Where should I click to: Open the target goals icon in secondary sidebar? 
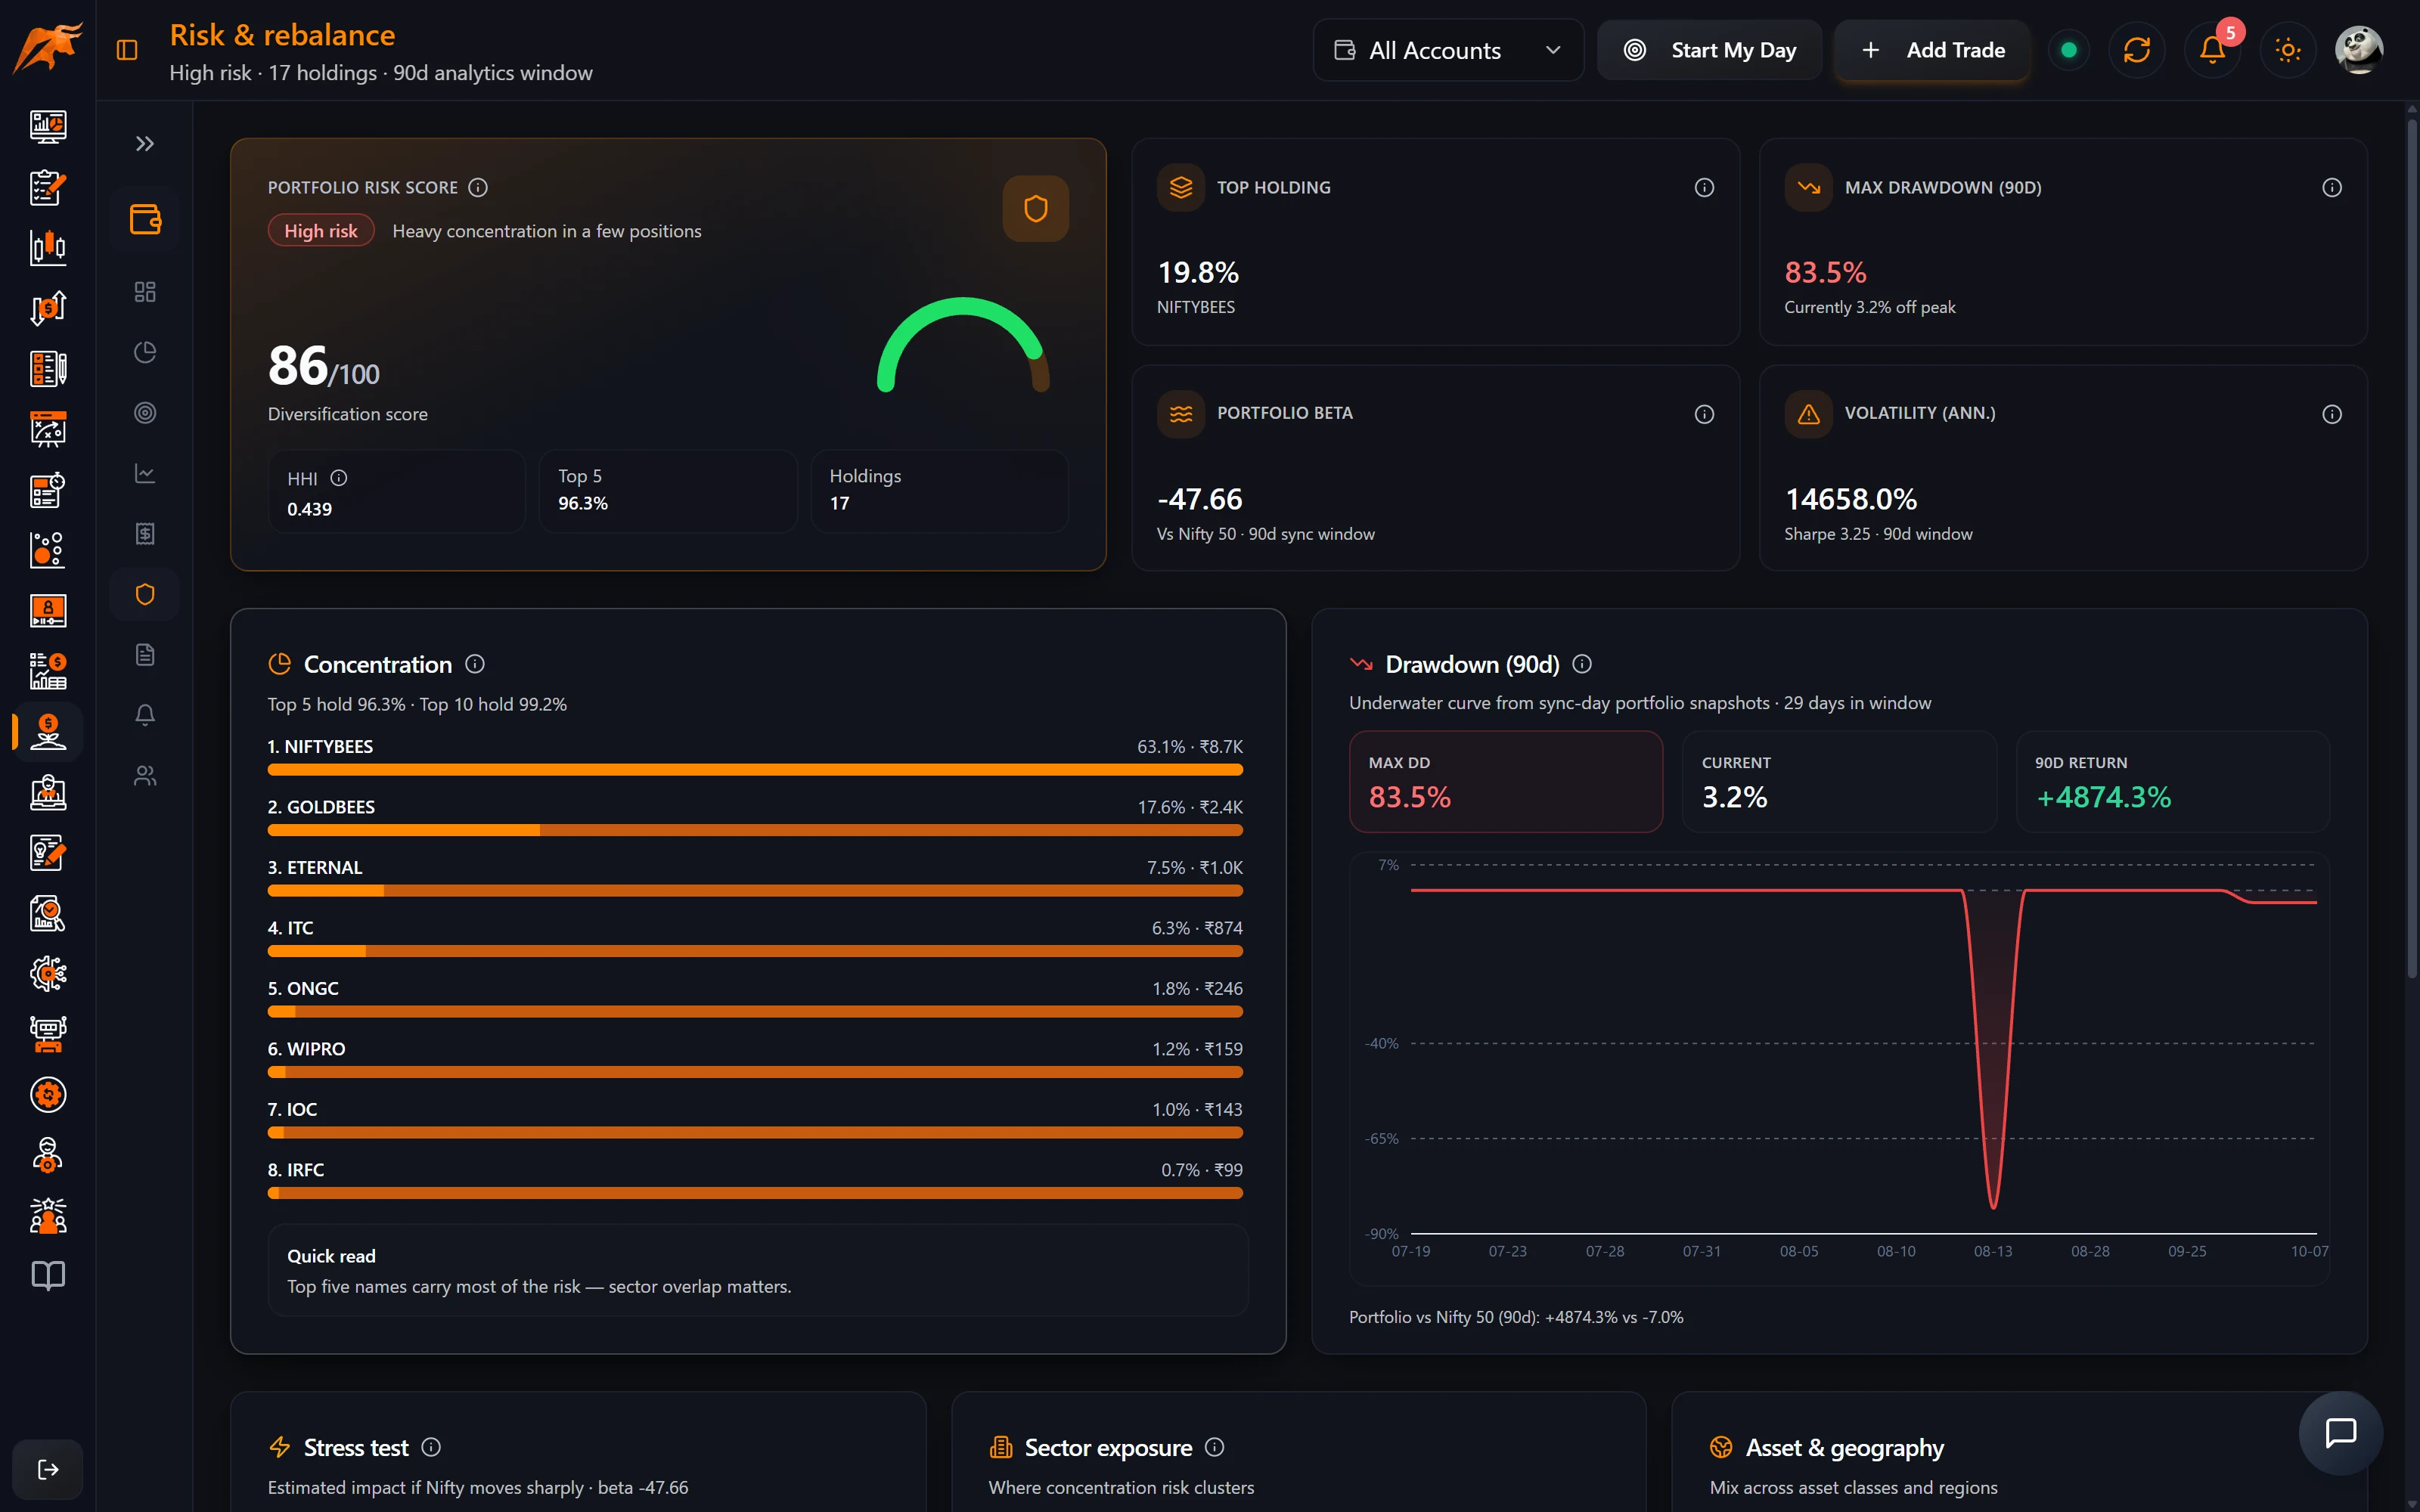145,413
